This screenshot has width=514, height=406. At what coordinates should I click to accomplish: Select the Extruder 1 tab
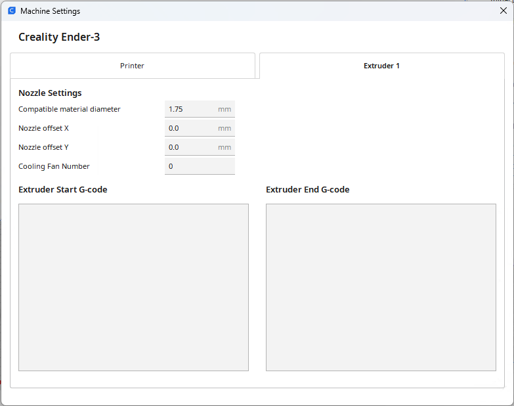pyautogui.click(x=381, y=66)
